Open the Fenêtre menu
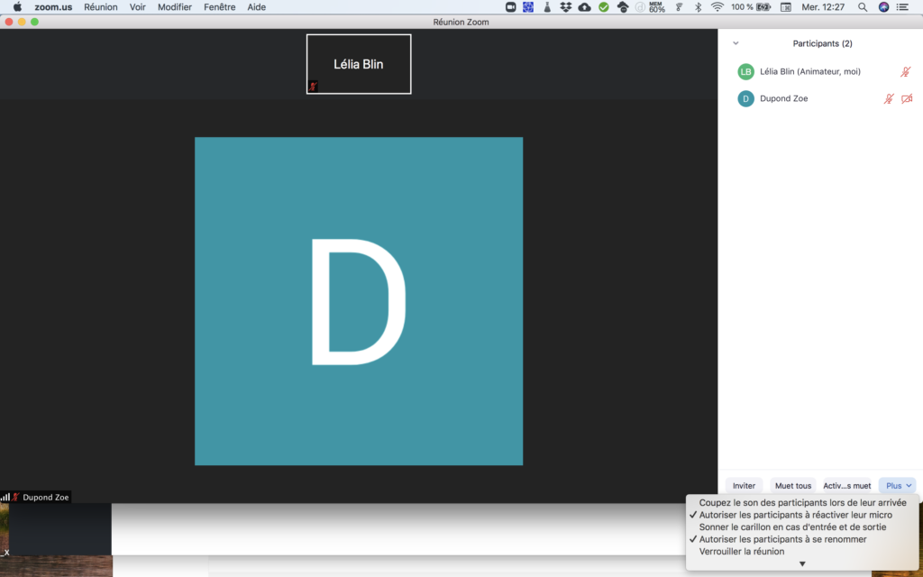The height and width of the screenshot is (577, 923). tap(220, 7)
